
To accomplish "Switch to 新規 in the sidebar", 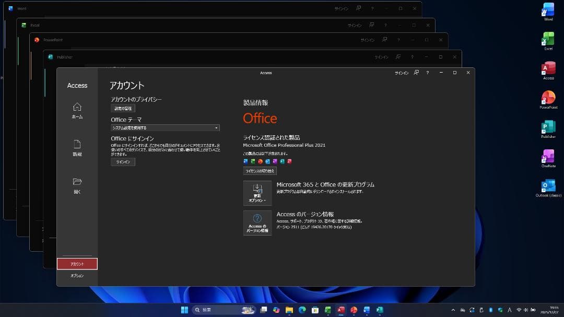I will point(77,148).
